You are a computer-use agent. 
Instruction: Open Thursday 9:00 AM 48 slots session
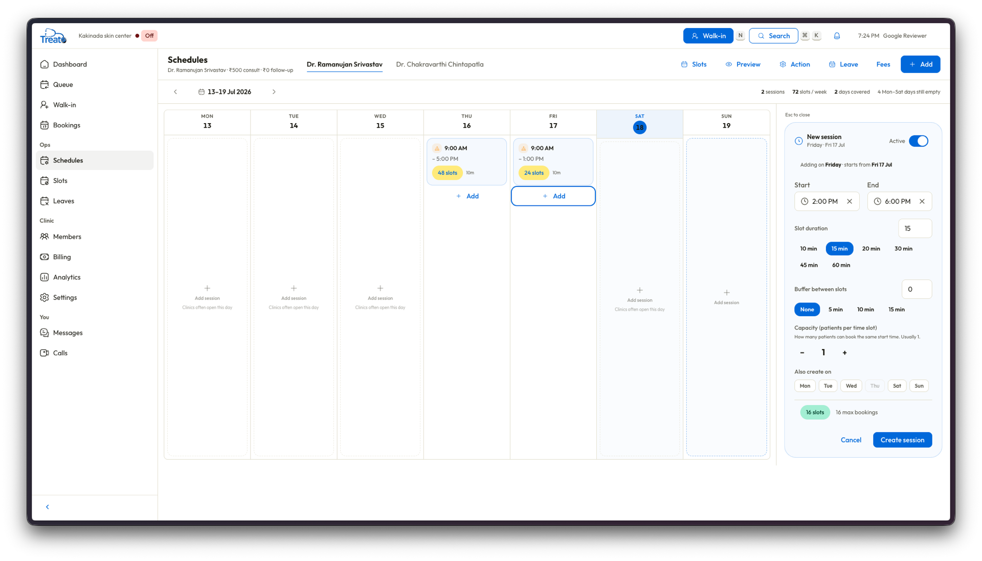[x=466, y=161]
